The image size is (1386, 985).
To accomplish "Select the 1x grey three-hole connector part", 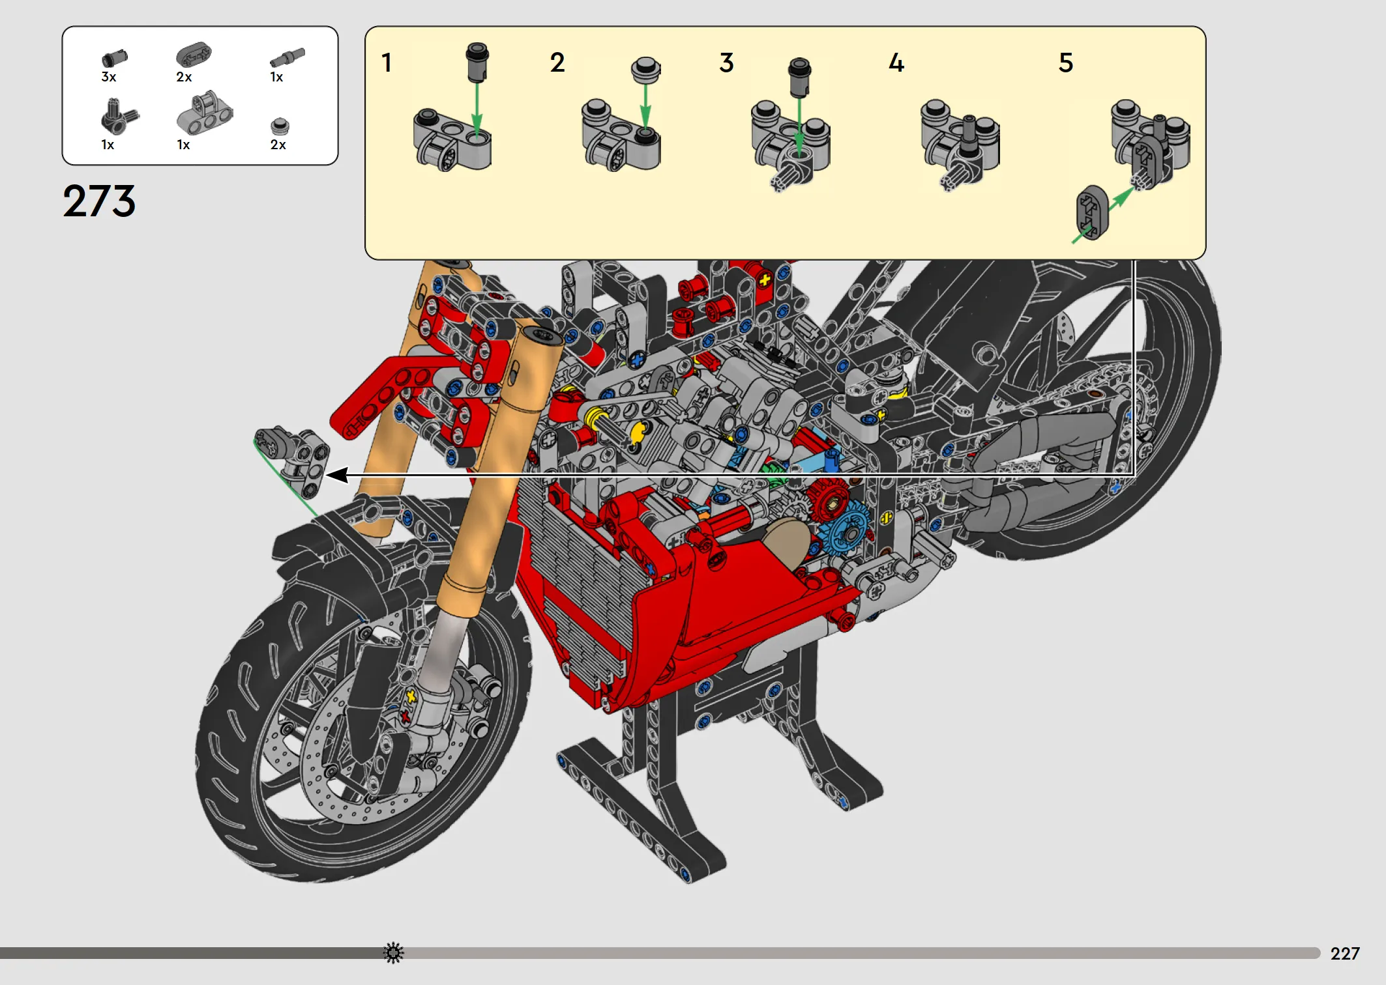I will [204, 113].
